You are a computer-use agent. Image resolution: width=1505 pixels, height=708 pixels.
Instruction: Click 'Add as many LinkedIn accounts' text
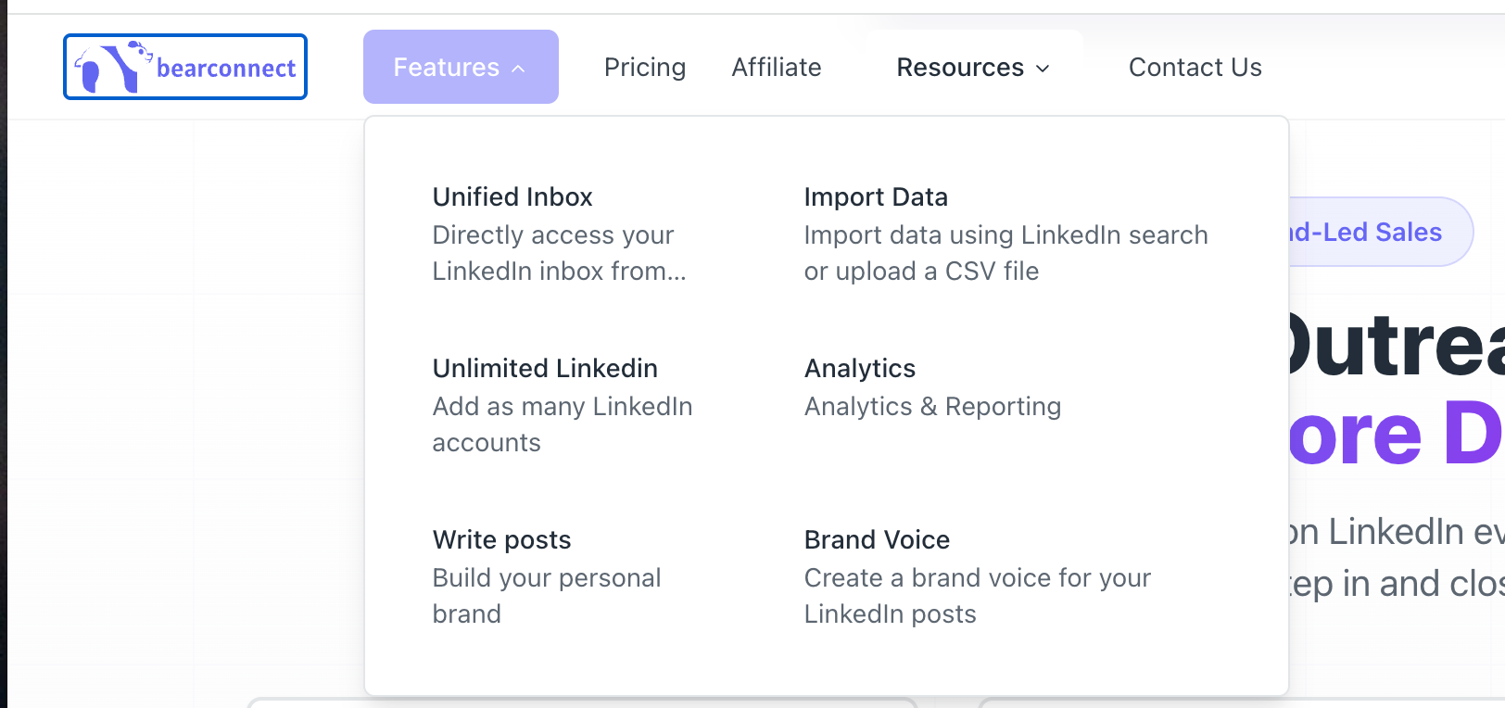tap(563, 424)
